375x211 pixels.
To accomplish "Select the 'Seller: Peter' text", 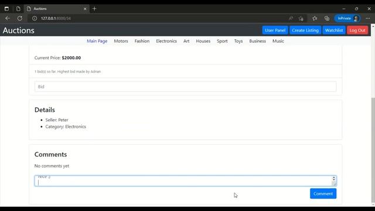I will (57, 120).
